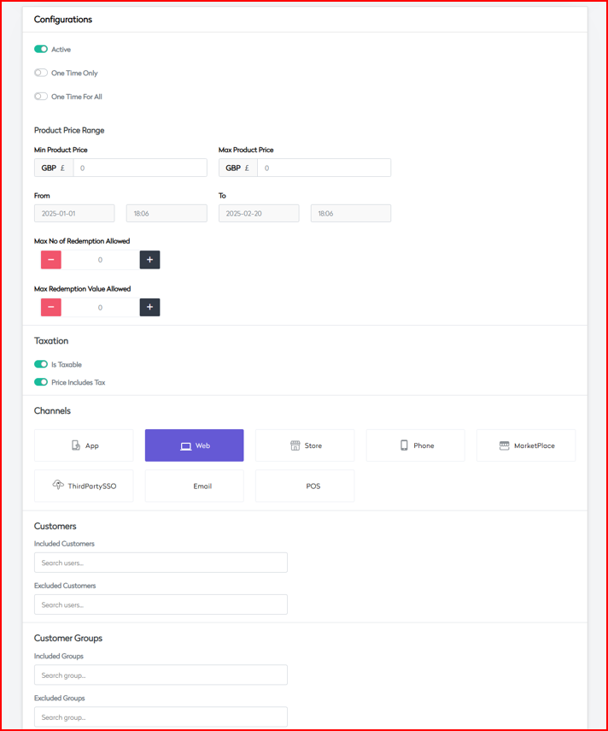Select the App channel tile
The width and height of the screenshot is (608, 731).
pyautogui.click(x=84, y=445)
